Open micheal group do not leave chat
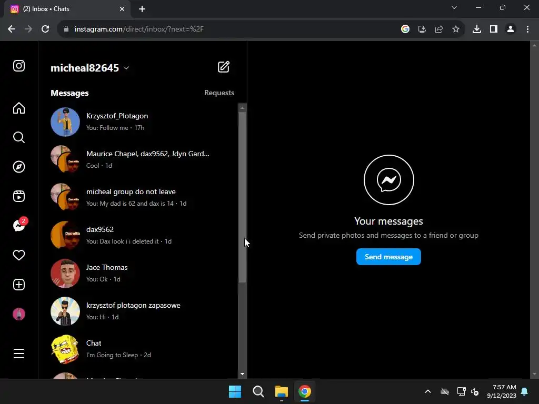Viewport: 539px width, 404px height. click(x=138, y=198)
